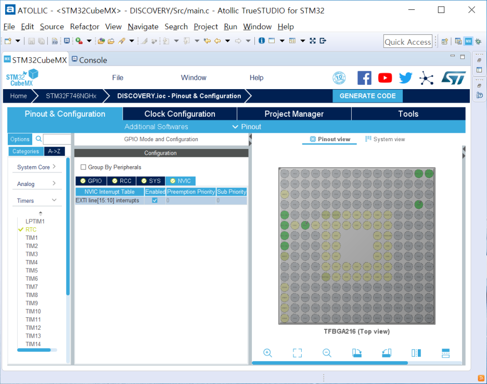Screen dimensions: 487x384
Task: Uncheck EXTI line[15:10] interrupts Enabled checkbox
Action: (155, 201)
